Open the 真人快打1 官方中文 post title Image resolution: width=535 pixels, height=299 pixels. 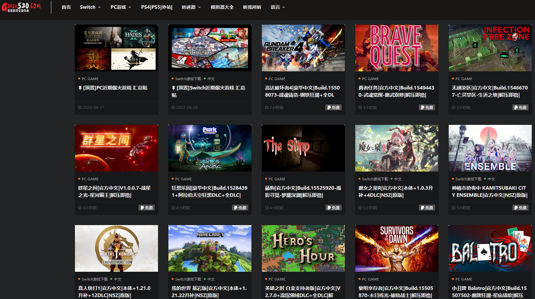click(x=114, y=292)
